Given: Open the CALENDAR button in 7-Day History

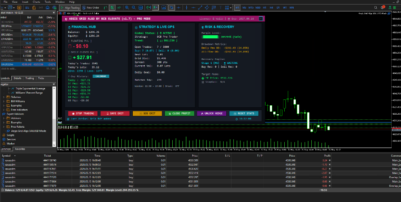Looking at the screenshot, I should point(101,76).
